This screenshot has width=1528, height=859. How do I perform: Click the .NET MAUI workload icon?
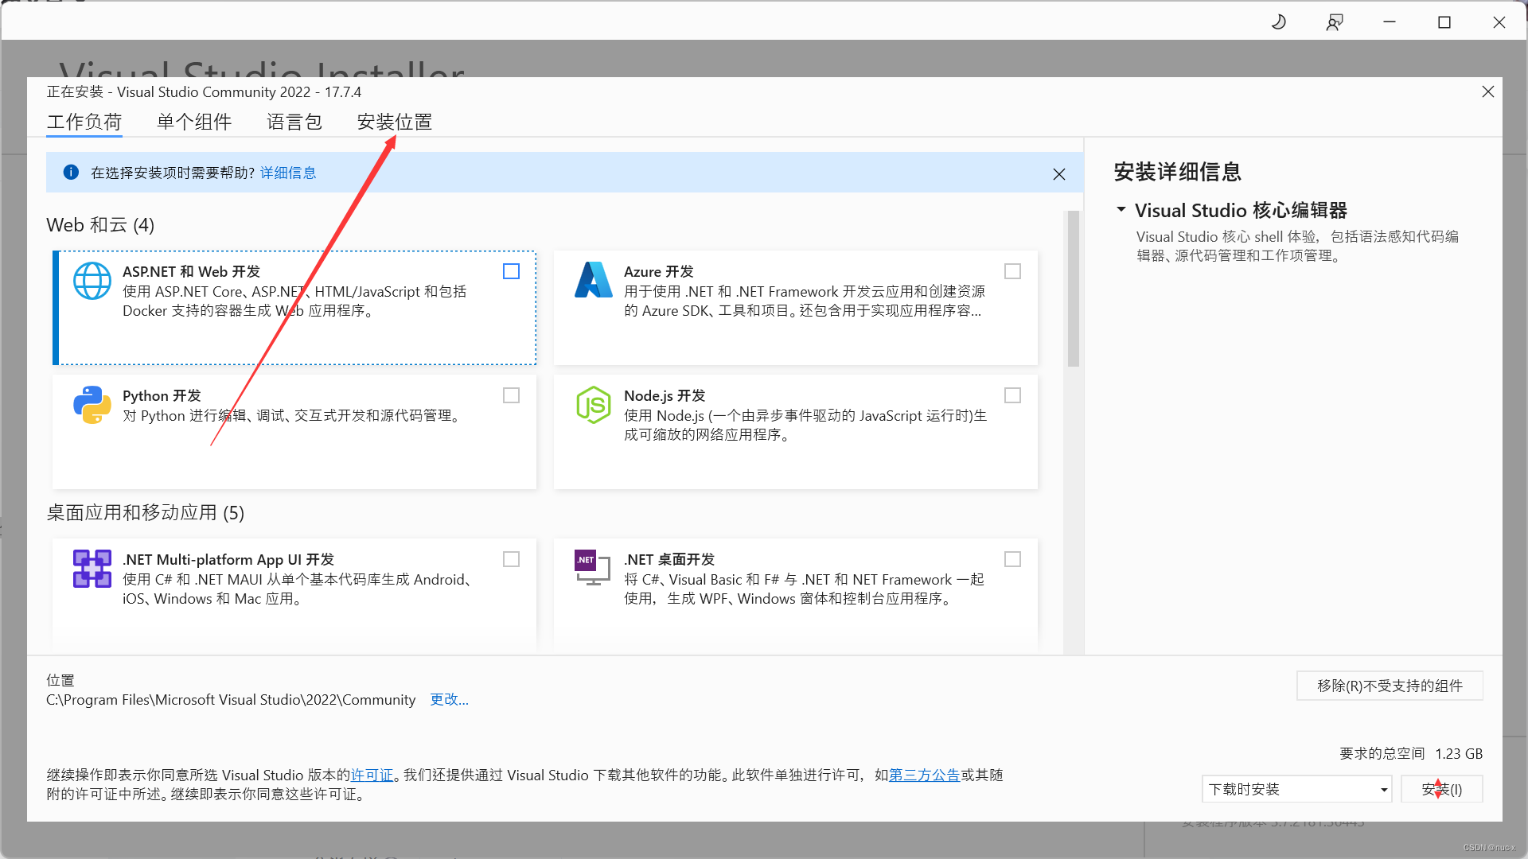[92, 569]
